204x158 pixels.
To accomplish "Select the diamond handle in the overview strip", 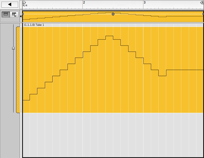I will pyautogui.click(x=113, y=14).
